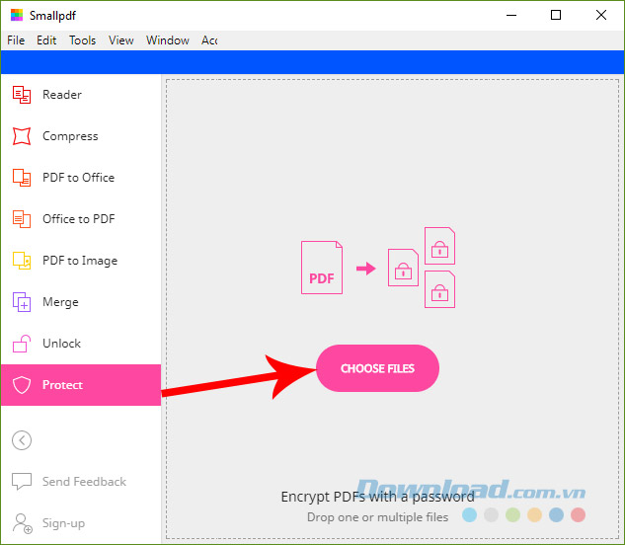625x545 pixels.
Task: Open the Reader tool icon
Action: point(22,95)
